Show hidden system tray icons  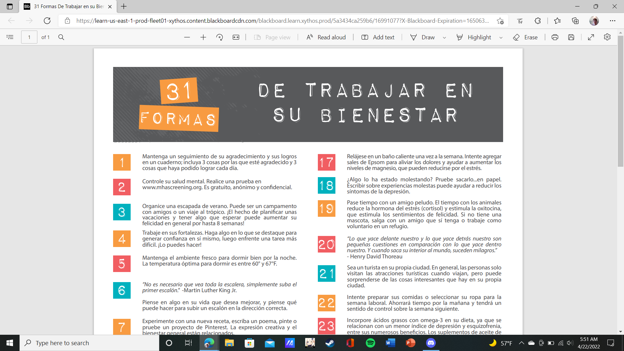[521, 343]
